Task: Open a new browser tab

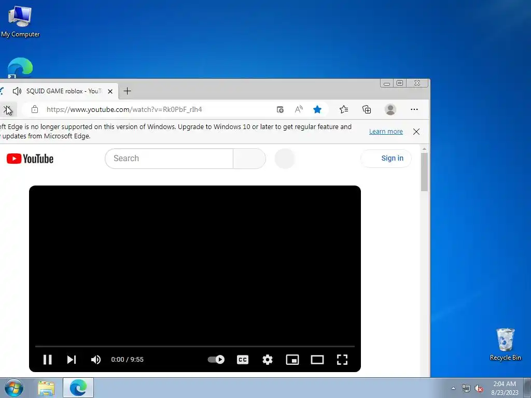Action: tap(128, 91)
